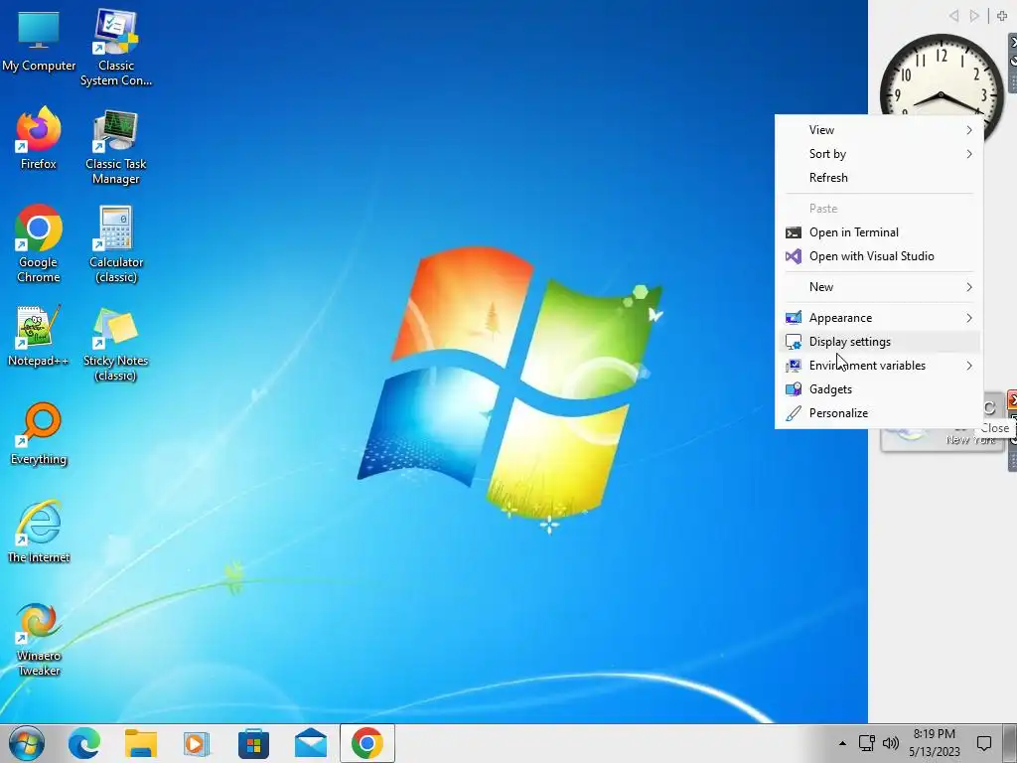The height and width of the screenshot is (763, 1017).
Task: Select Sticky Notes (classic) icon
Action: (116, 344)
